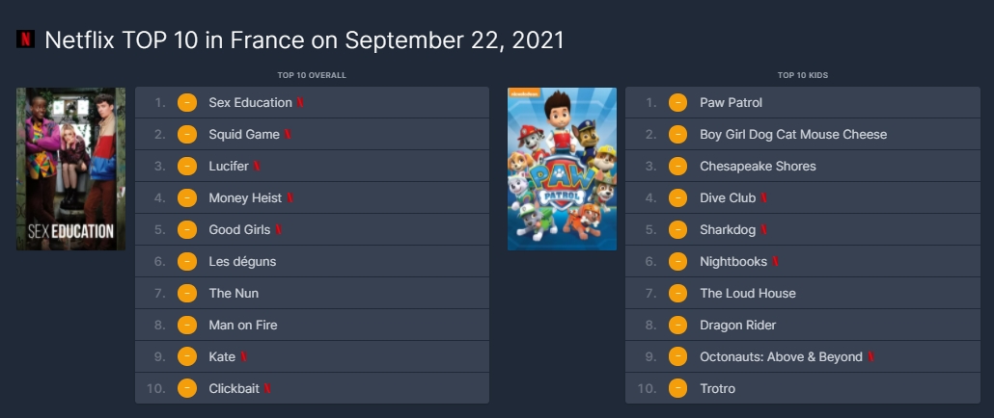Click the orange status icon beside Paw Patrol
The image size is (994, 418).
[677, 102]
